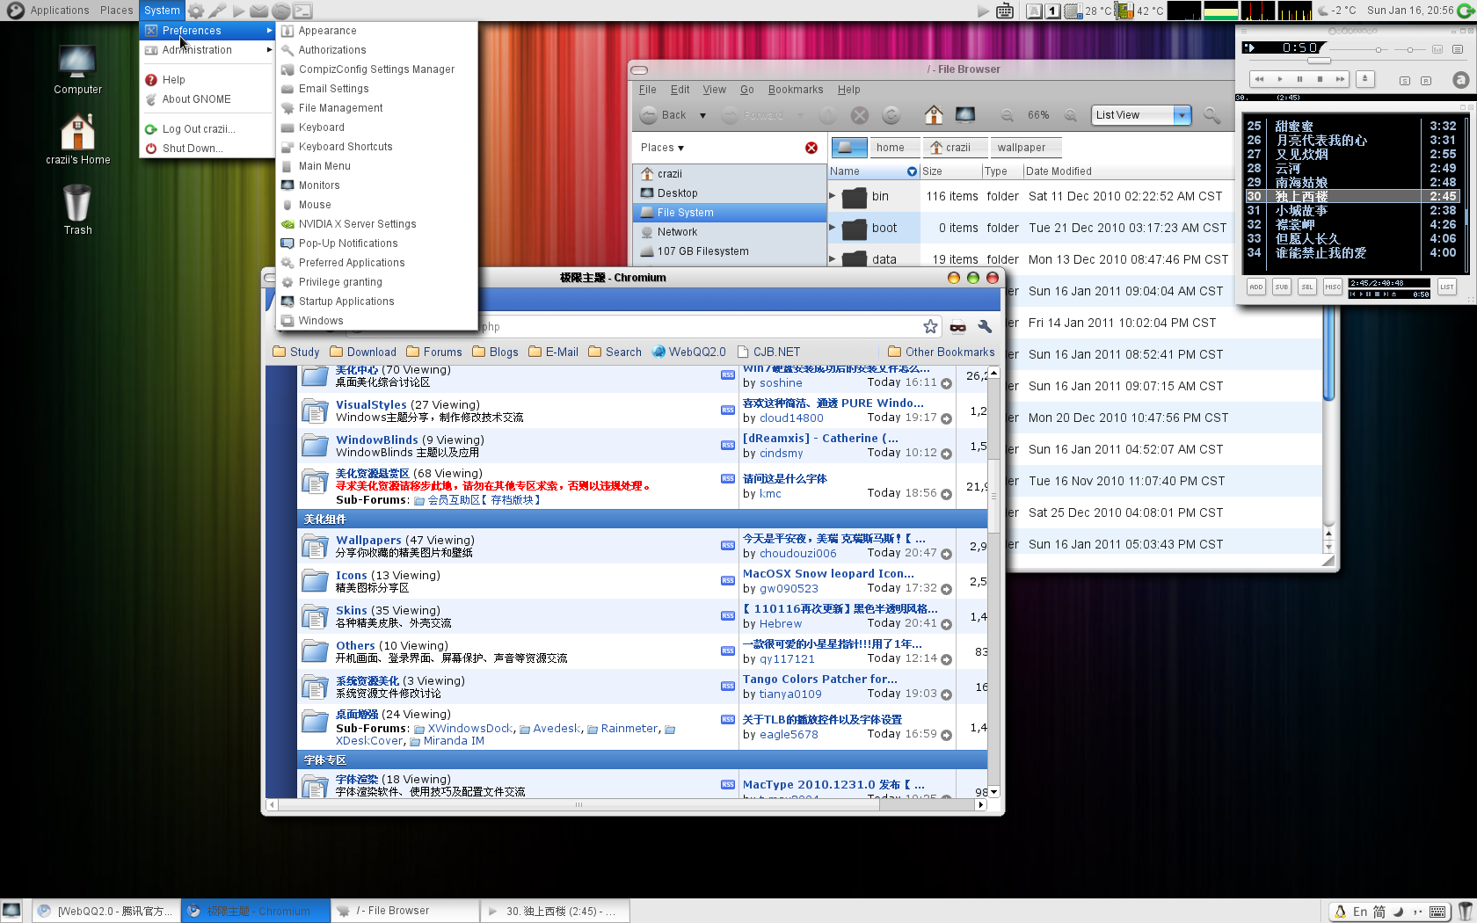
Task: Open NVIDIA X Server Settings
Action: pos(377,224)
